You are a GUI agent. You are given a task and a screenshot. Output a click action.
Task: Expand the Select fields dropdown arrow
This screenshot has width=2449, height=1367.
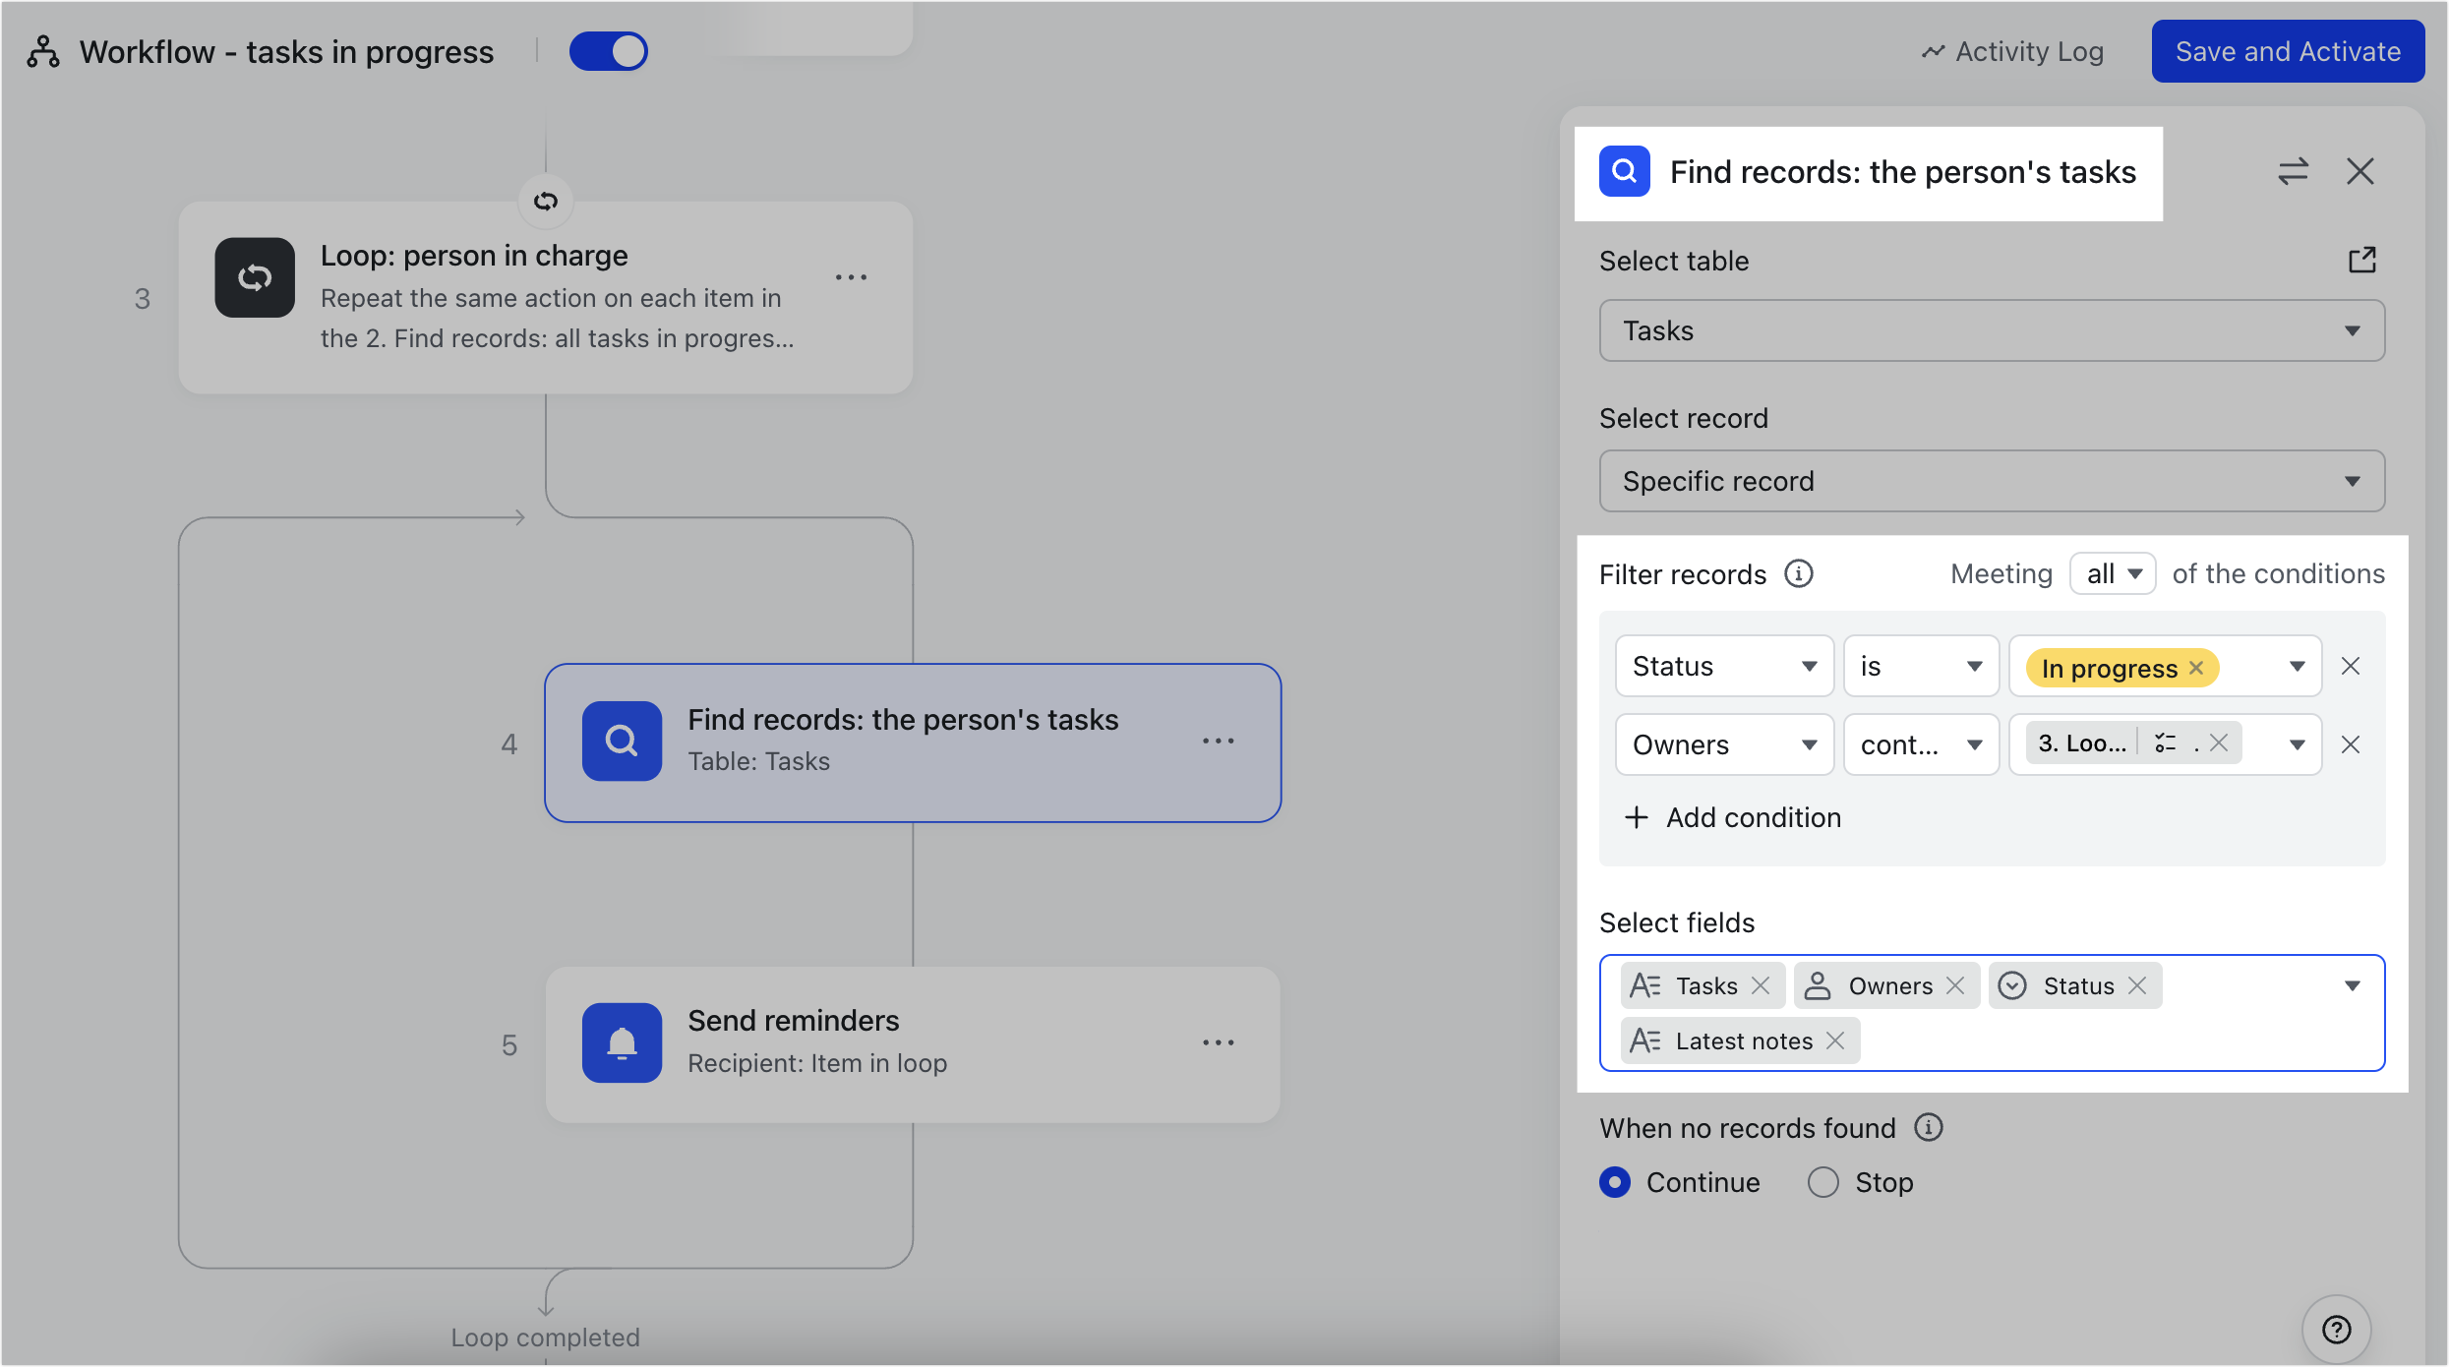tap(2353, 985)
